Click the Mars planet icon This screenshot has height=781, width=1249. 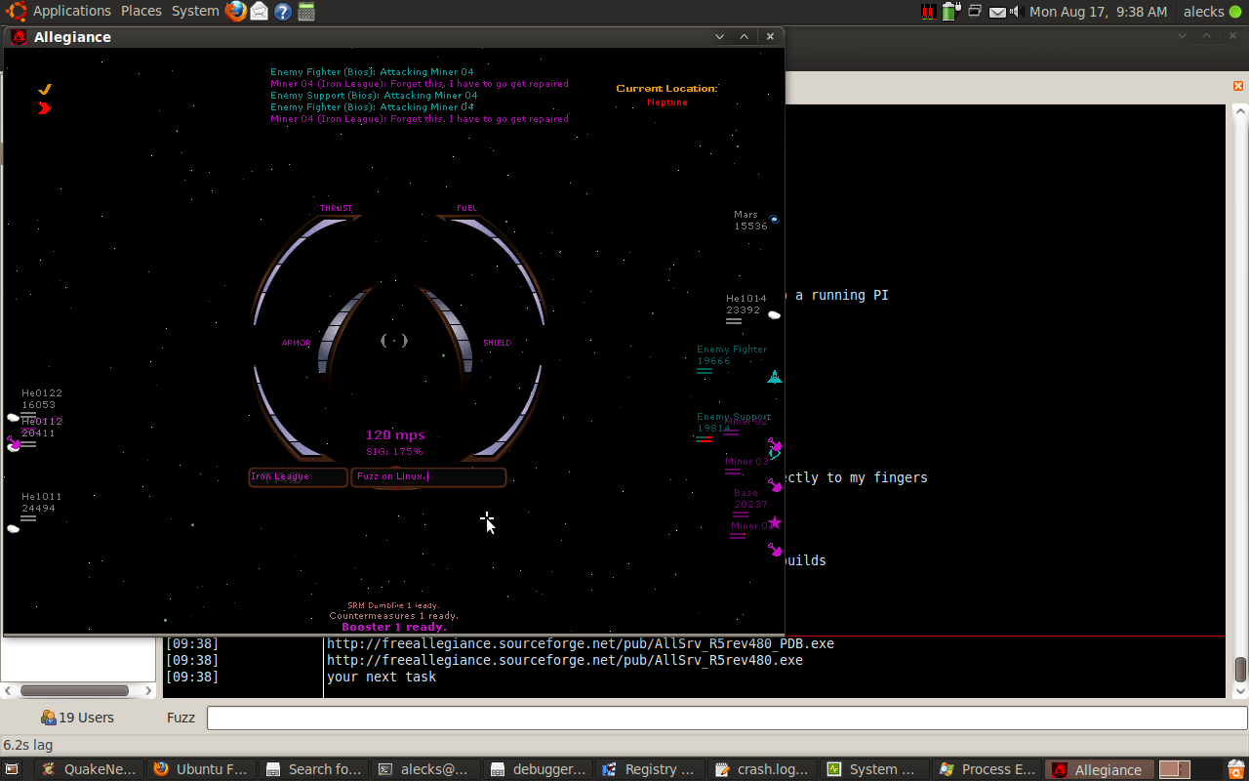[774, 220]
